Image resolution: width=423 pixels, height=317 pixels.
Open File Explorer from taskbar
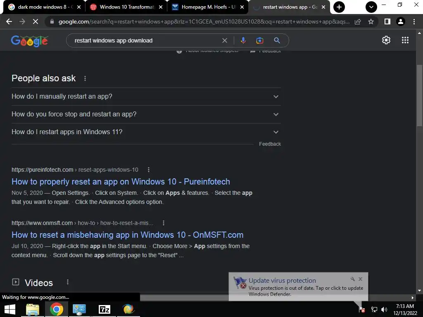coord(33,309)
